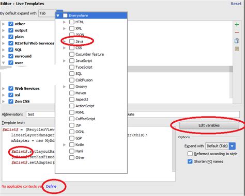The image size is (245, 196).
Task: Click the Edit variables button
Action: coord(209,125)
